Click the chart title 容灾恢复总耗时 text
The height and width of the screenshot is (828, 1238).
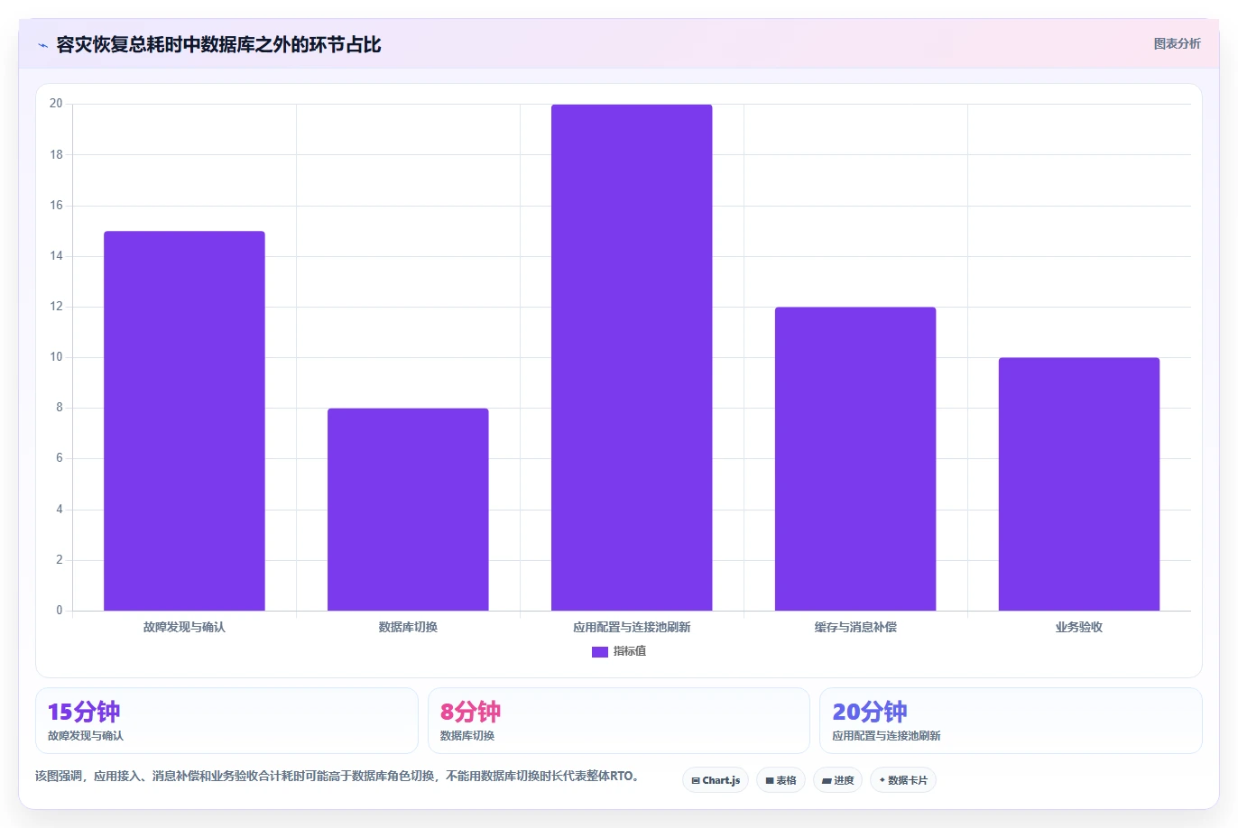click(x=218, y=44)
